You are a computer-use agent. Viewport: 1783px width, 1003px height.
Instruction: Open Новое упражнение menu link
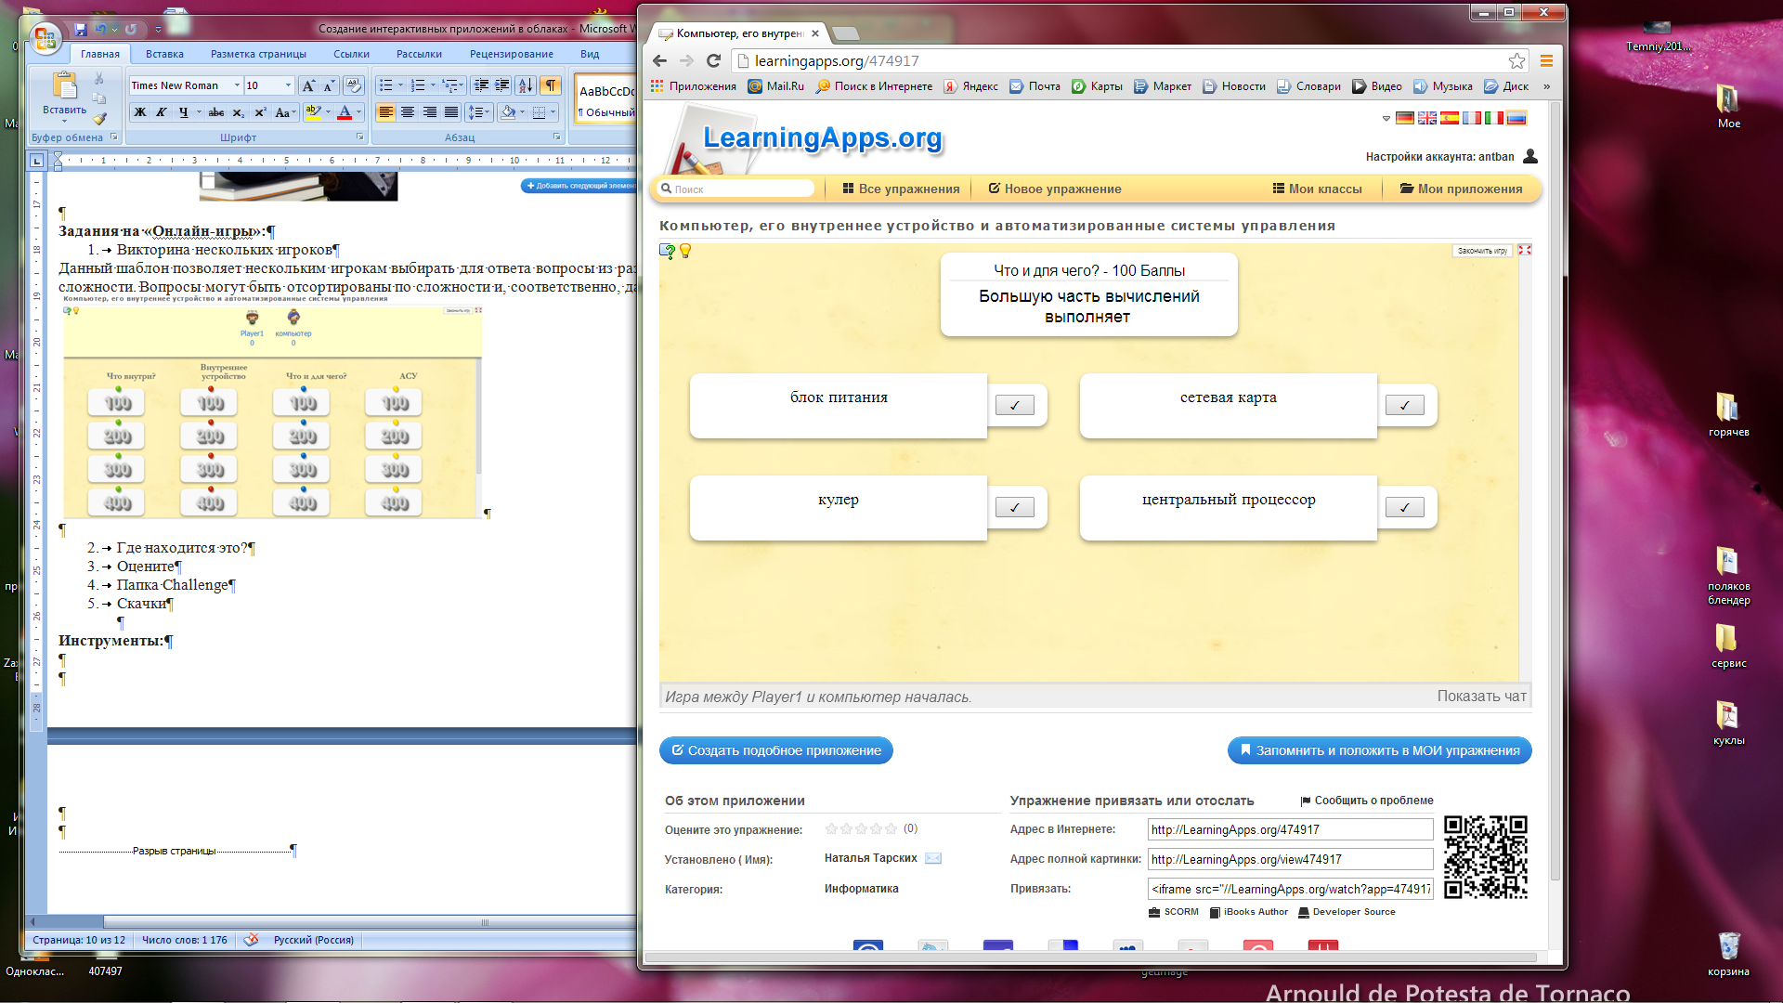pyautogui.click(x=1054, y=189)
